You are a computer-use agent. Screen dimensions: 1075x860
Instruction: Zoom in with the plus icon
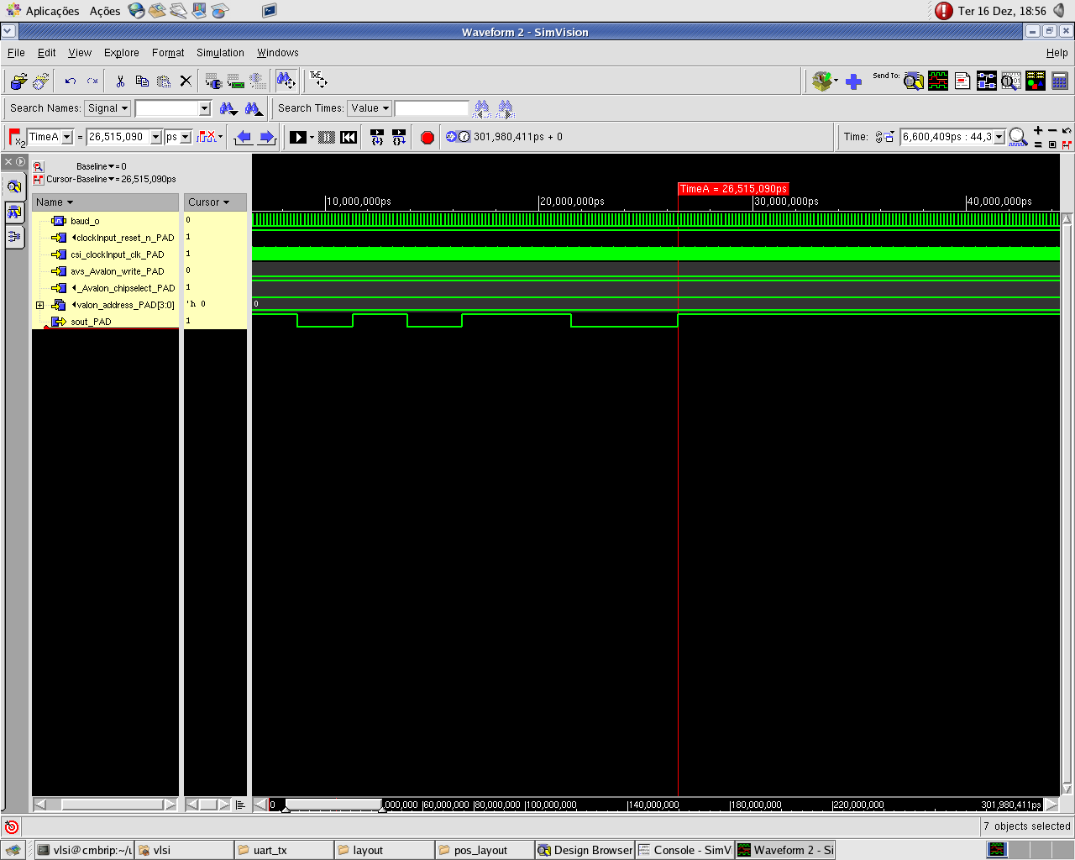(x=1038, y=130)
